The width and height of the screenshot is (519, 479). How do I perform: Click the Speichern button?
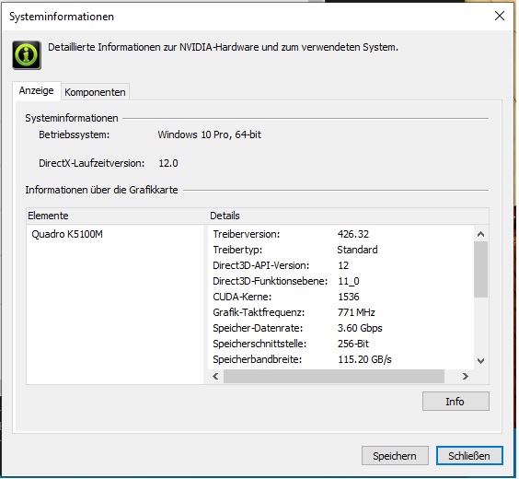(395, 456)
